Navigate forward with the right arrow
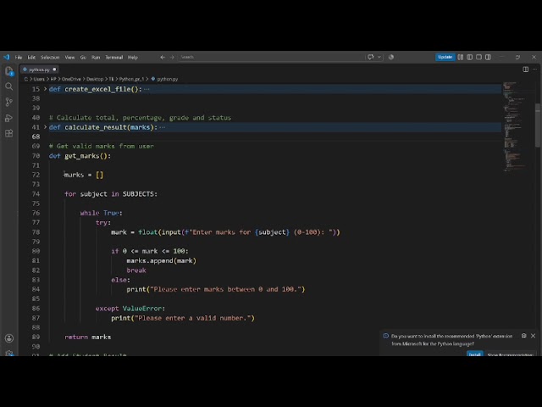Screen dimensions: 542x407 (172, 57)
